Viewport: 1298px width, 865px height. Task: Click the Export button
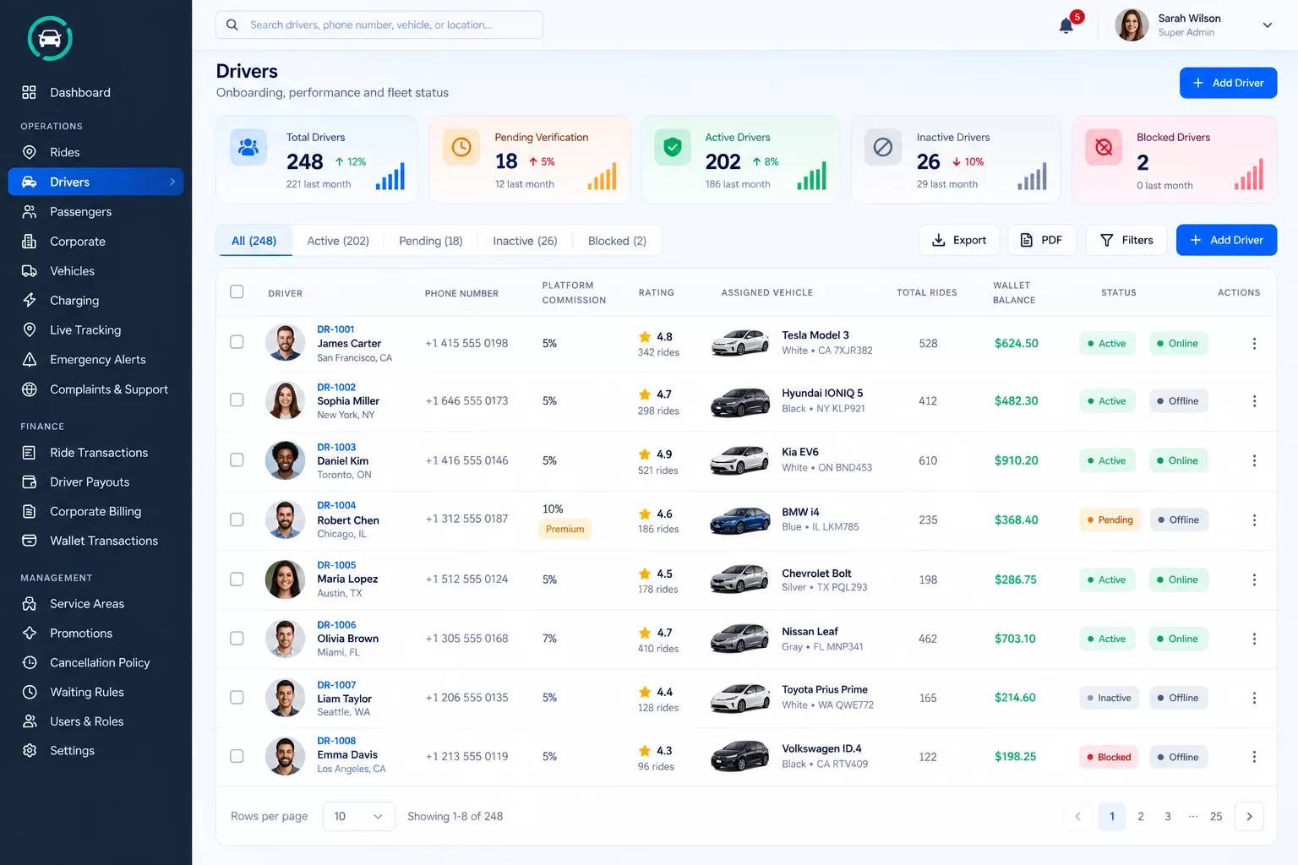[959, 240]
